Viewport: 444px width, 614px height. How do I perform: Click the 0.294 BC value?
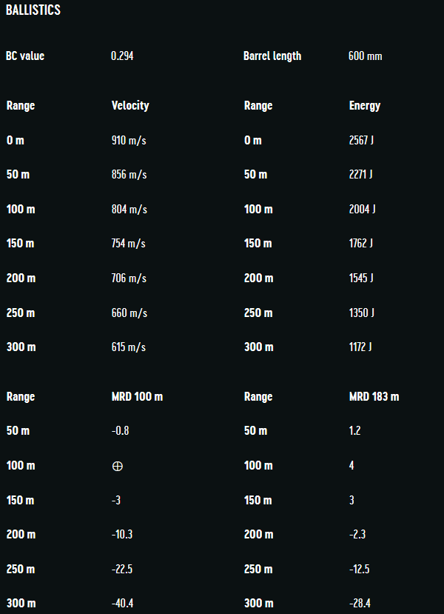coord(122,56)
